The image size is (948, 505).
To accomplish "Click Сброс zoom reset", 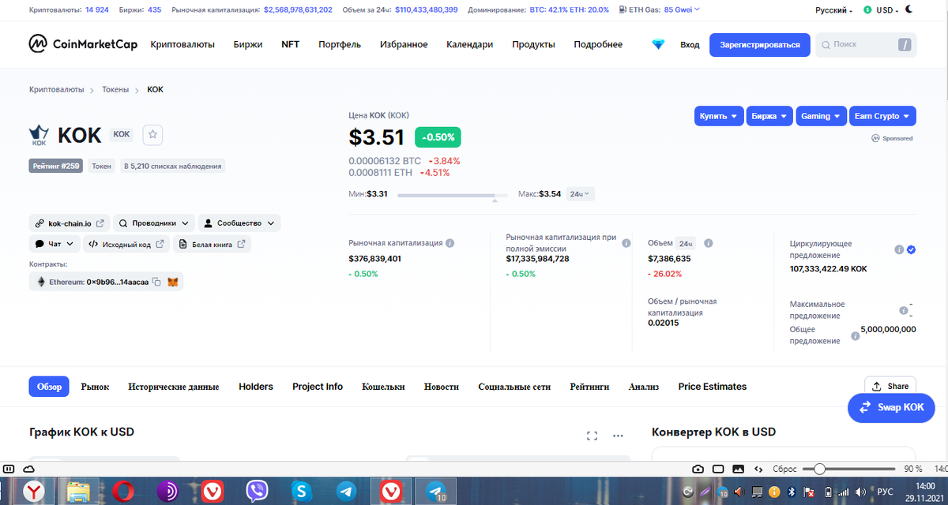I will [x=784, y=469].
